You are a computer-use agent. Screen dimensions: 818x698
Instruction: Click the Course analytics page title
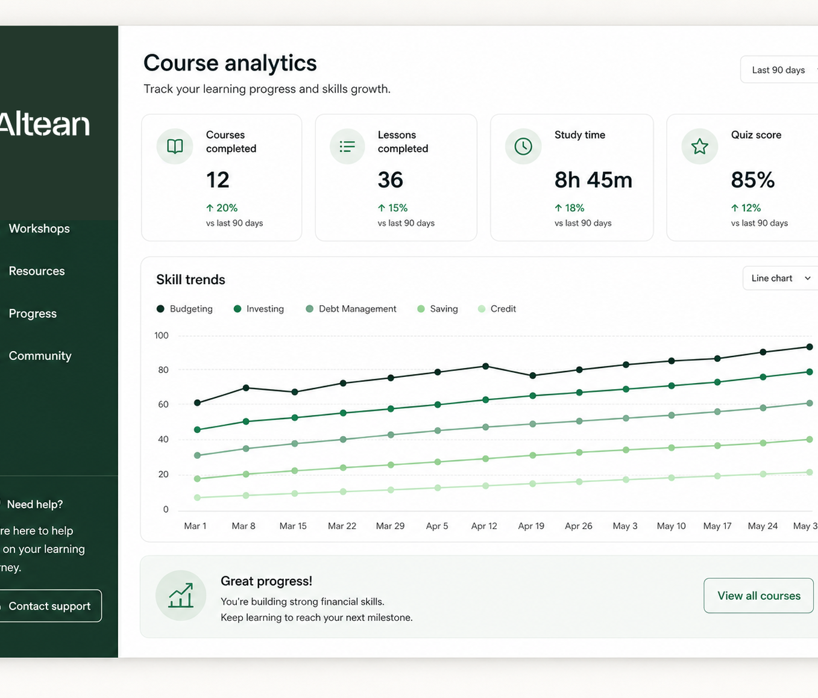pyautogui.click(x=230, y=63)
